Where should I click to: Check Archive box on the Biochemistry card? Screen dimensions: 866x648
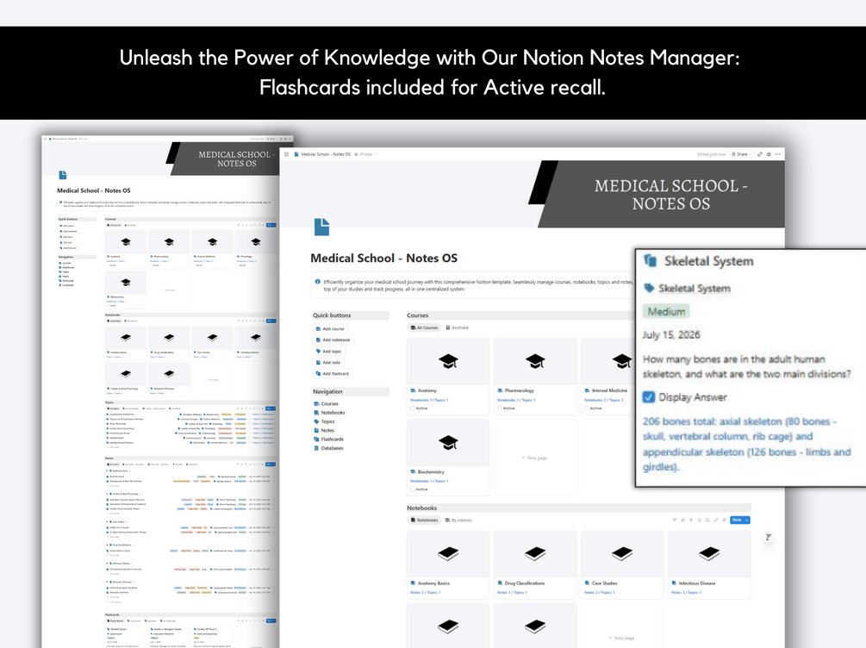click(x=413, y=489)
